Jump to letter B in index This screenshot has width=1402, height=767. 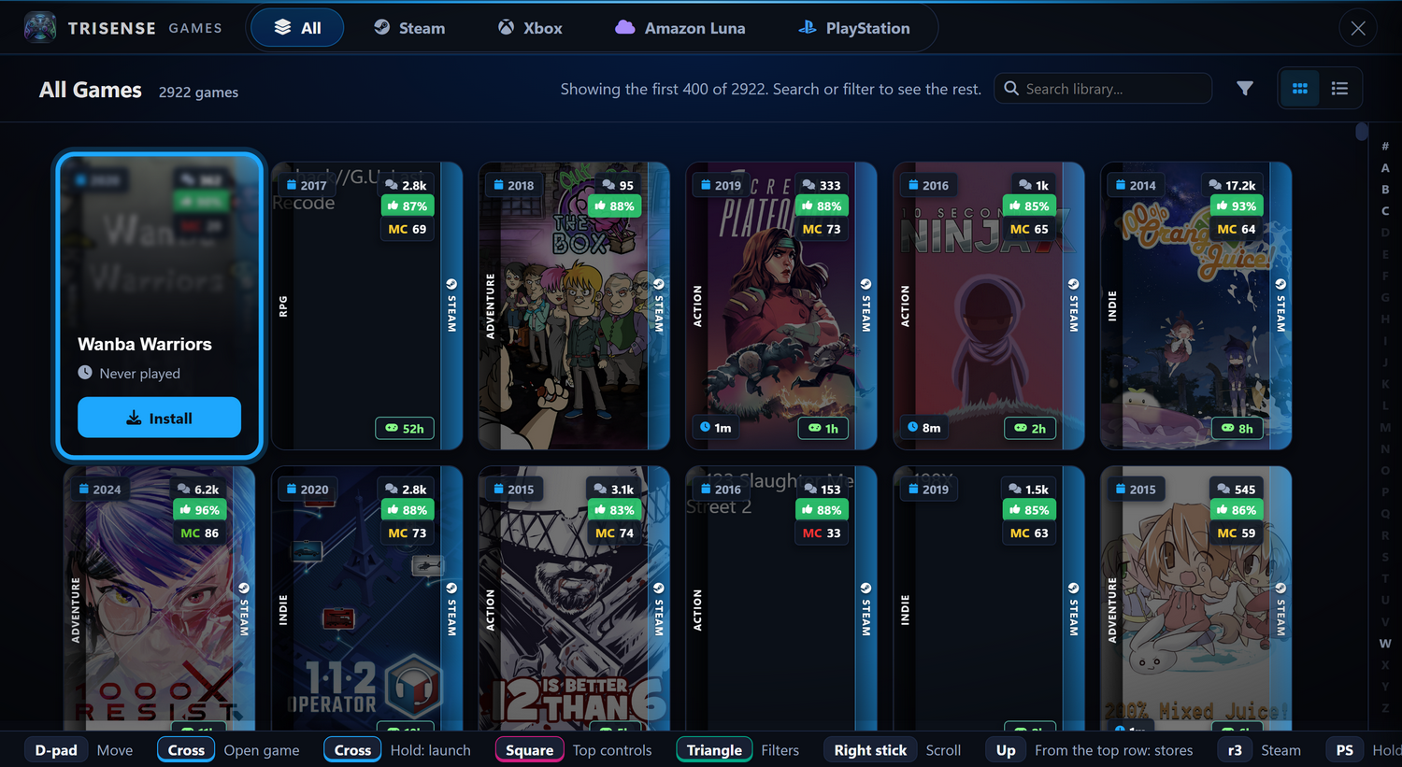pyautogui.click(x=1385, y=190)
